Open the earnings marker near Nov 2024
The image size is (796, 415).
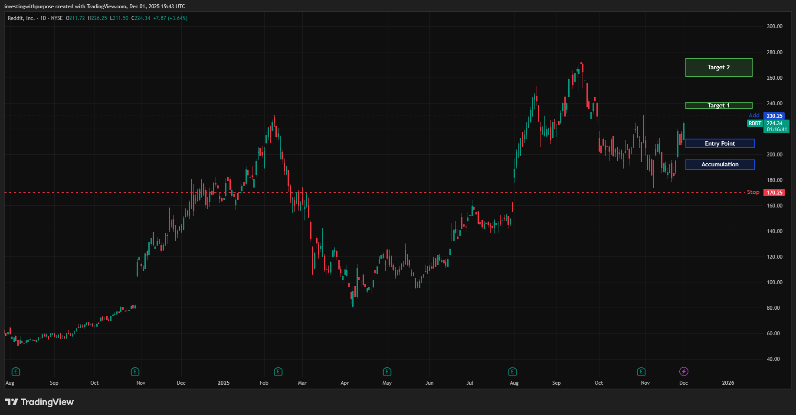coord(135,371)
